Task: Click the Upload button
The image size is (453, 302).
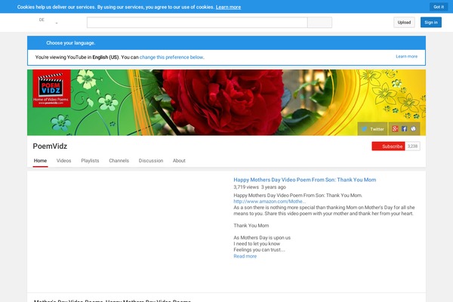Action: [x=404, y=22]
